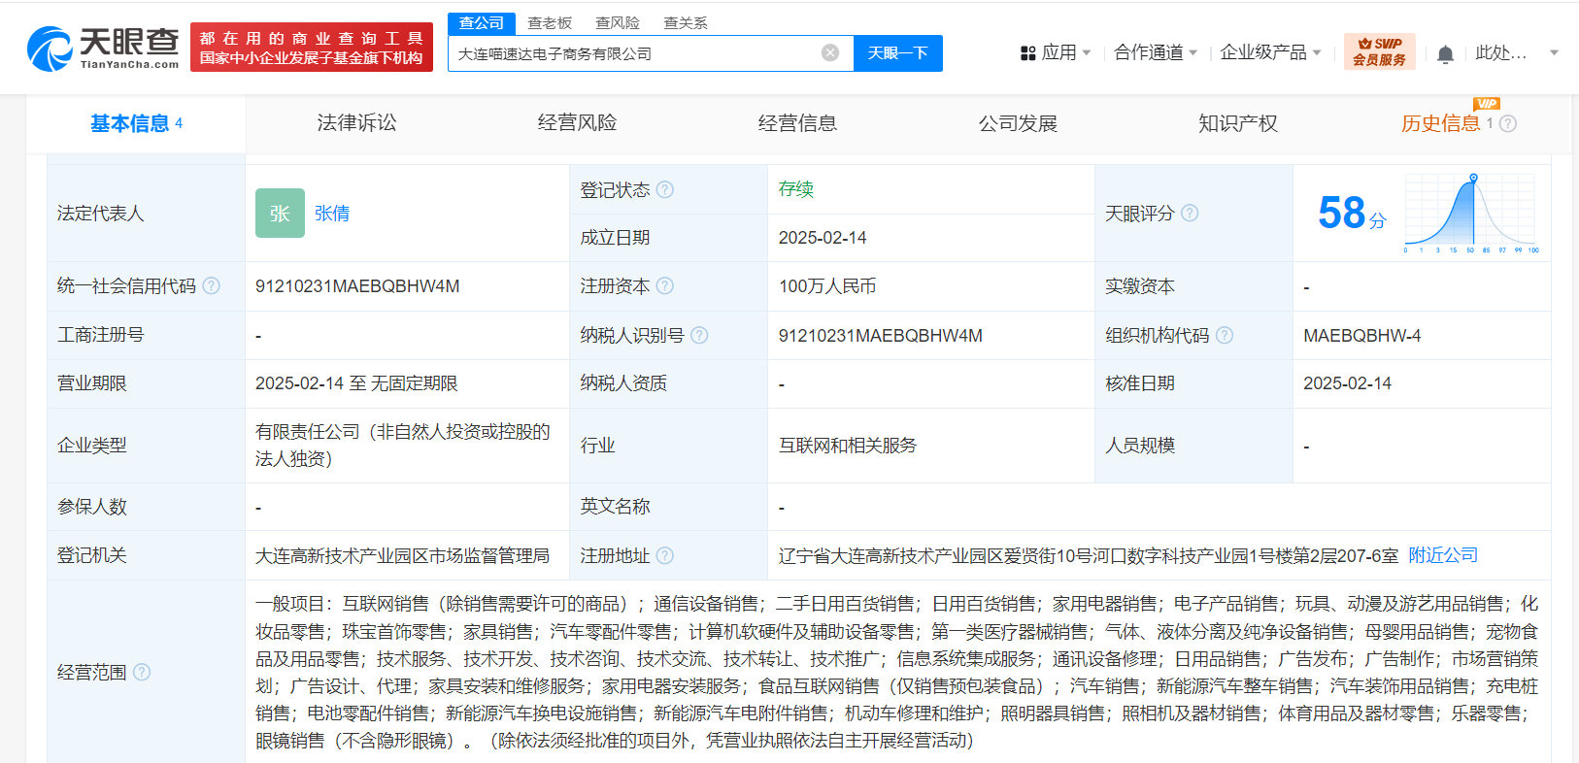Click the help icon beside 历史信息 tab
1579x763 pixels.
1508,123
